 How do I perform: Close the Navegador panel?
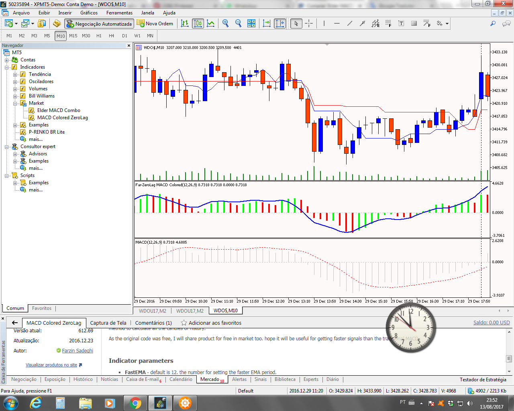(129, 45)
